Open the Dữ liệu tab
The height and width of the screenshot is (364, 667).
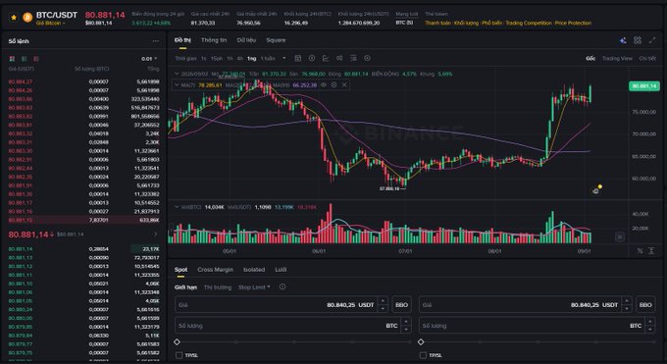coord(246,40)
